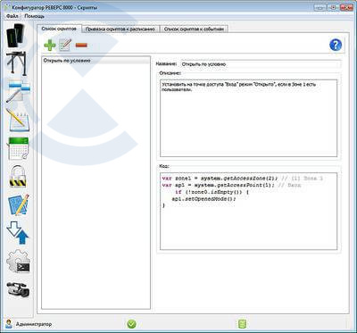The image size is (357, 333).
Task: Open the padlock access sidebar icon
Action: tap(18, 177)
